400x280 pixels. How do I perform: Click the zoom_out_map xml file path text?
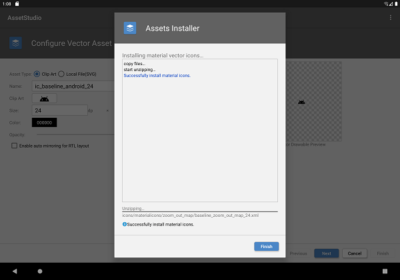click(x=190, y=215)
